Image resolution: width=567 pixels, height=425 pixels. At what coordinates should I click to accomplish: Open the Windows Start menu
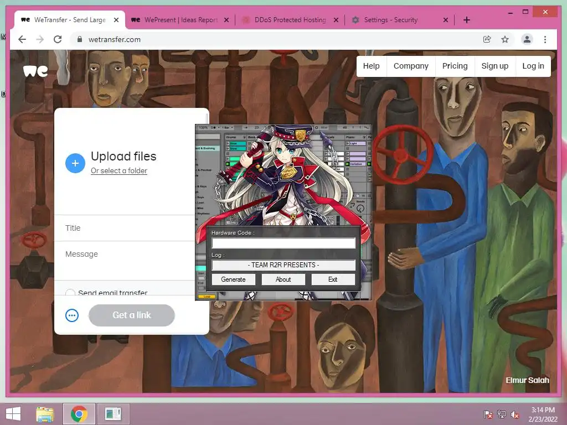pyautogui.click(x=14, y=414)
